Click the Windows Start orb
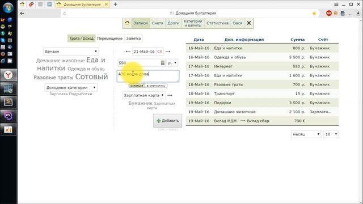 click(8, 7)
